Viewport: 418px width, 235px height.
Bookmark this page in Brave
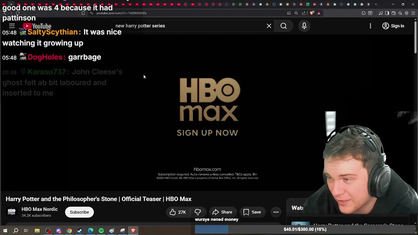coord(83,13)
